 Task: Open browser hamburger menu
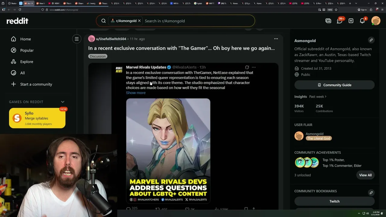pos(382,10)
